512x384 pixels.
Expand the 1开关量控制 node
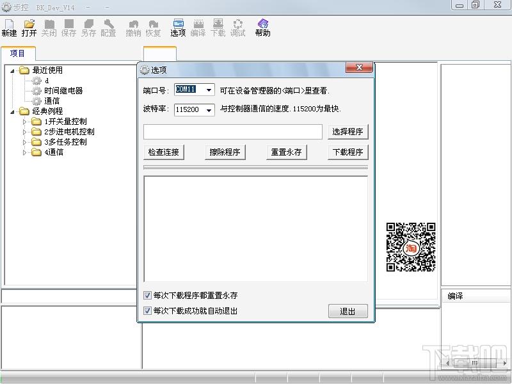(24, 122)
